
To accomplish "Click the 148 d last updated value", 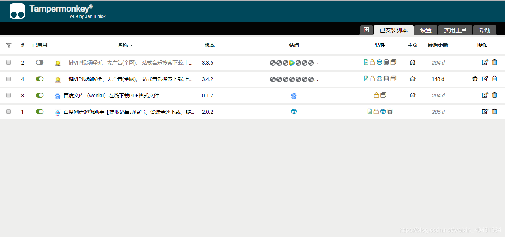I will click(x=438, y=79).
